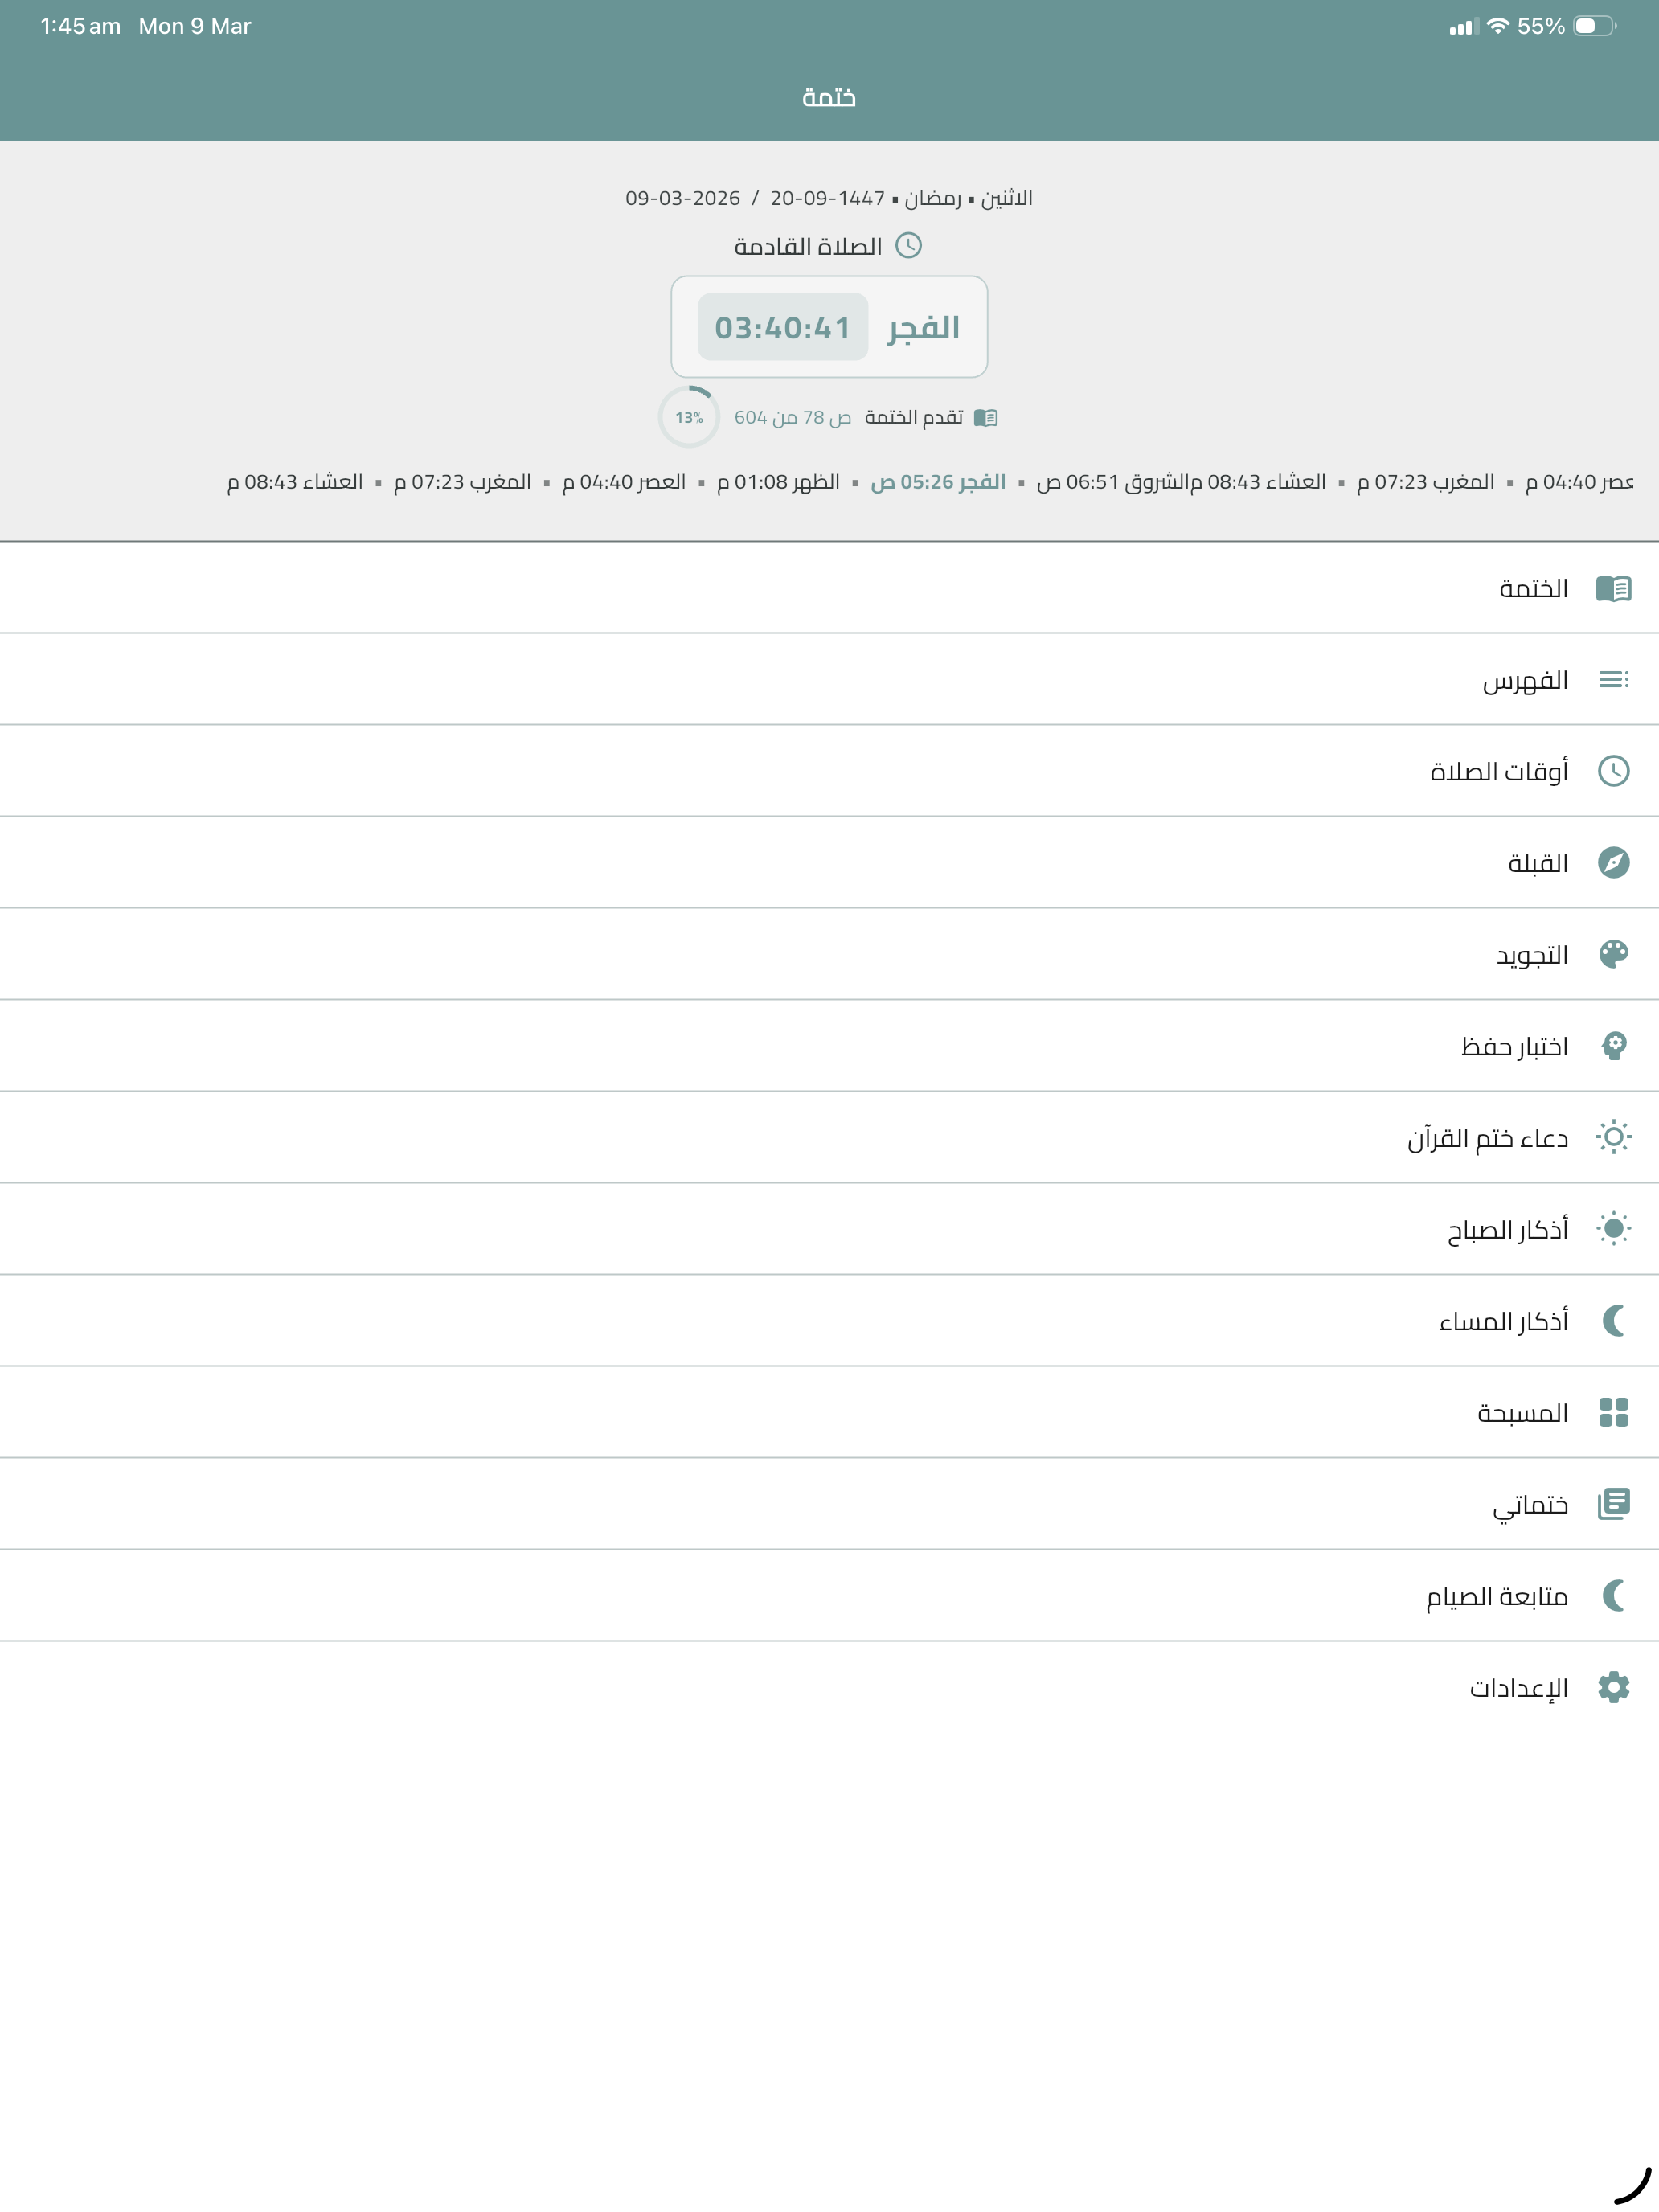Image resolution: width=1659 pixels, height=2212 pixels.
Task: Tap the filled sun icon beside أذكار الصباح
Action: point(1613,1229)
